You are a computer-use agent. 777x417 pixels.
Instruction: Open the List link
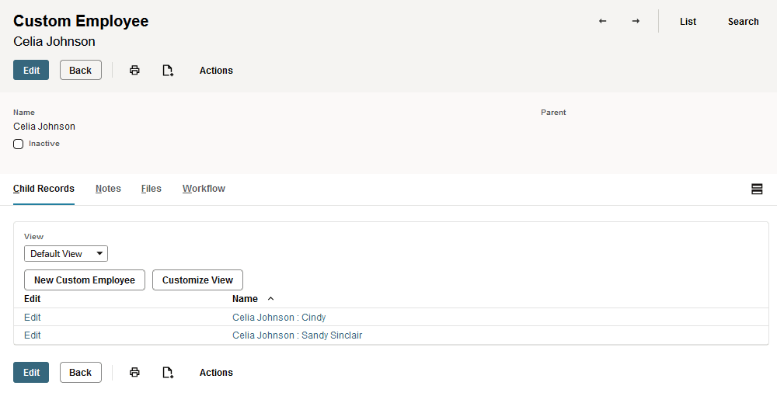688,21
